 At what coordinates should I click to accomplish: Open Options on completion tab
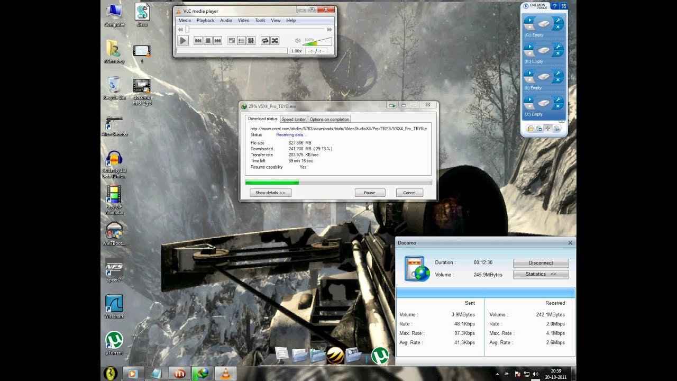[x=329, y=120]
